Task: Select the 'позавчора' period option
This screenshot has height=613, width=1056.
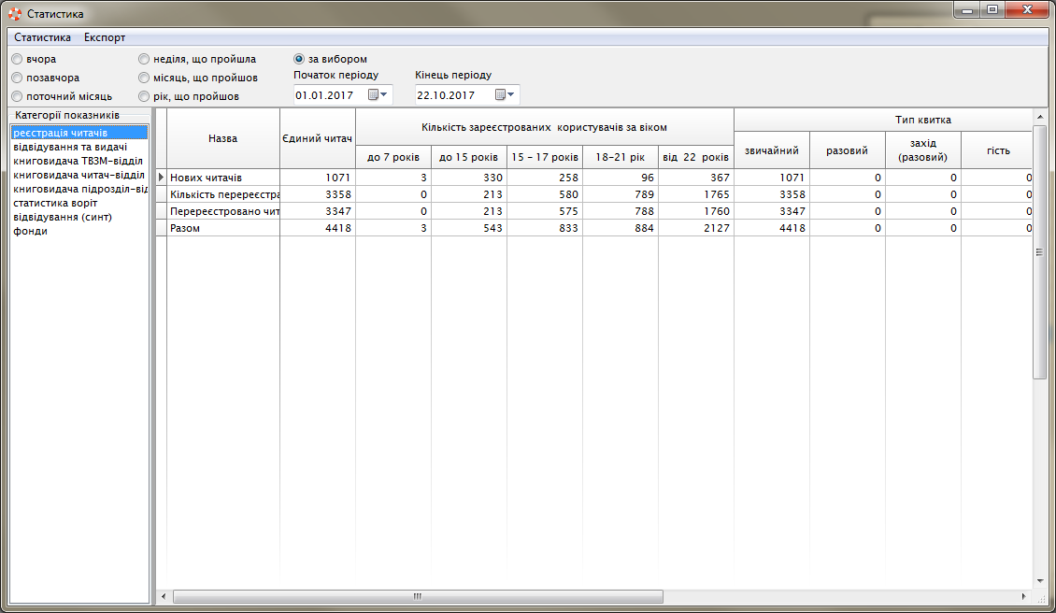Action: tap(17, 78)
